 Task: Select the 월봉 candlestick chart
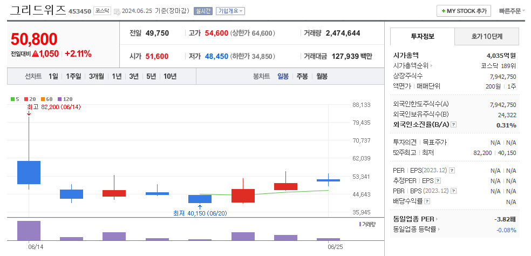[x=322, y=76]
